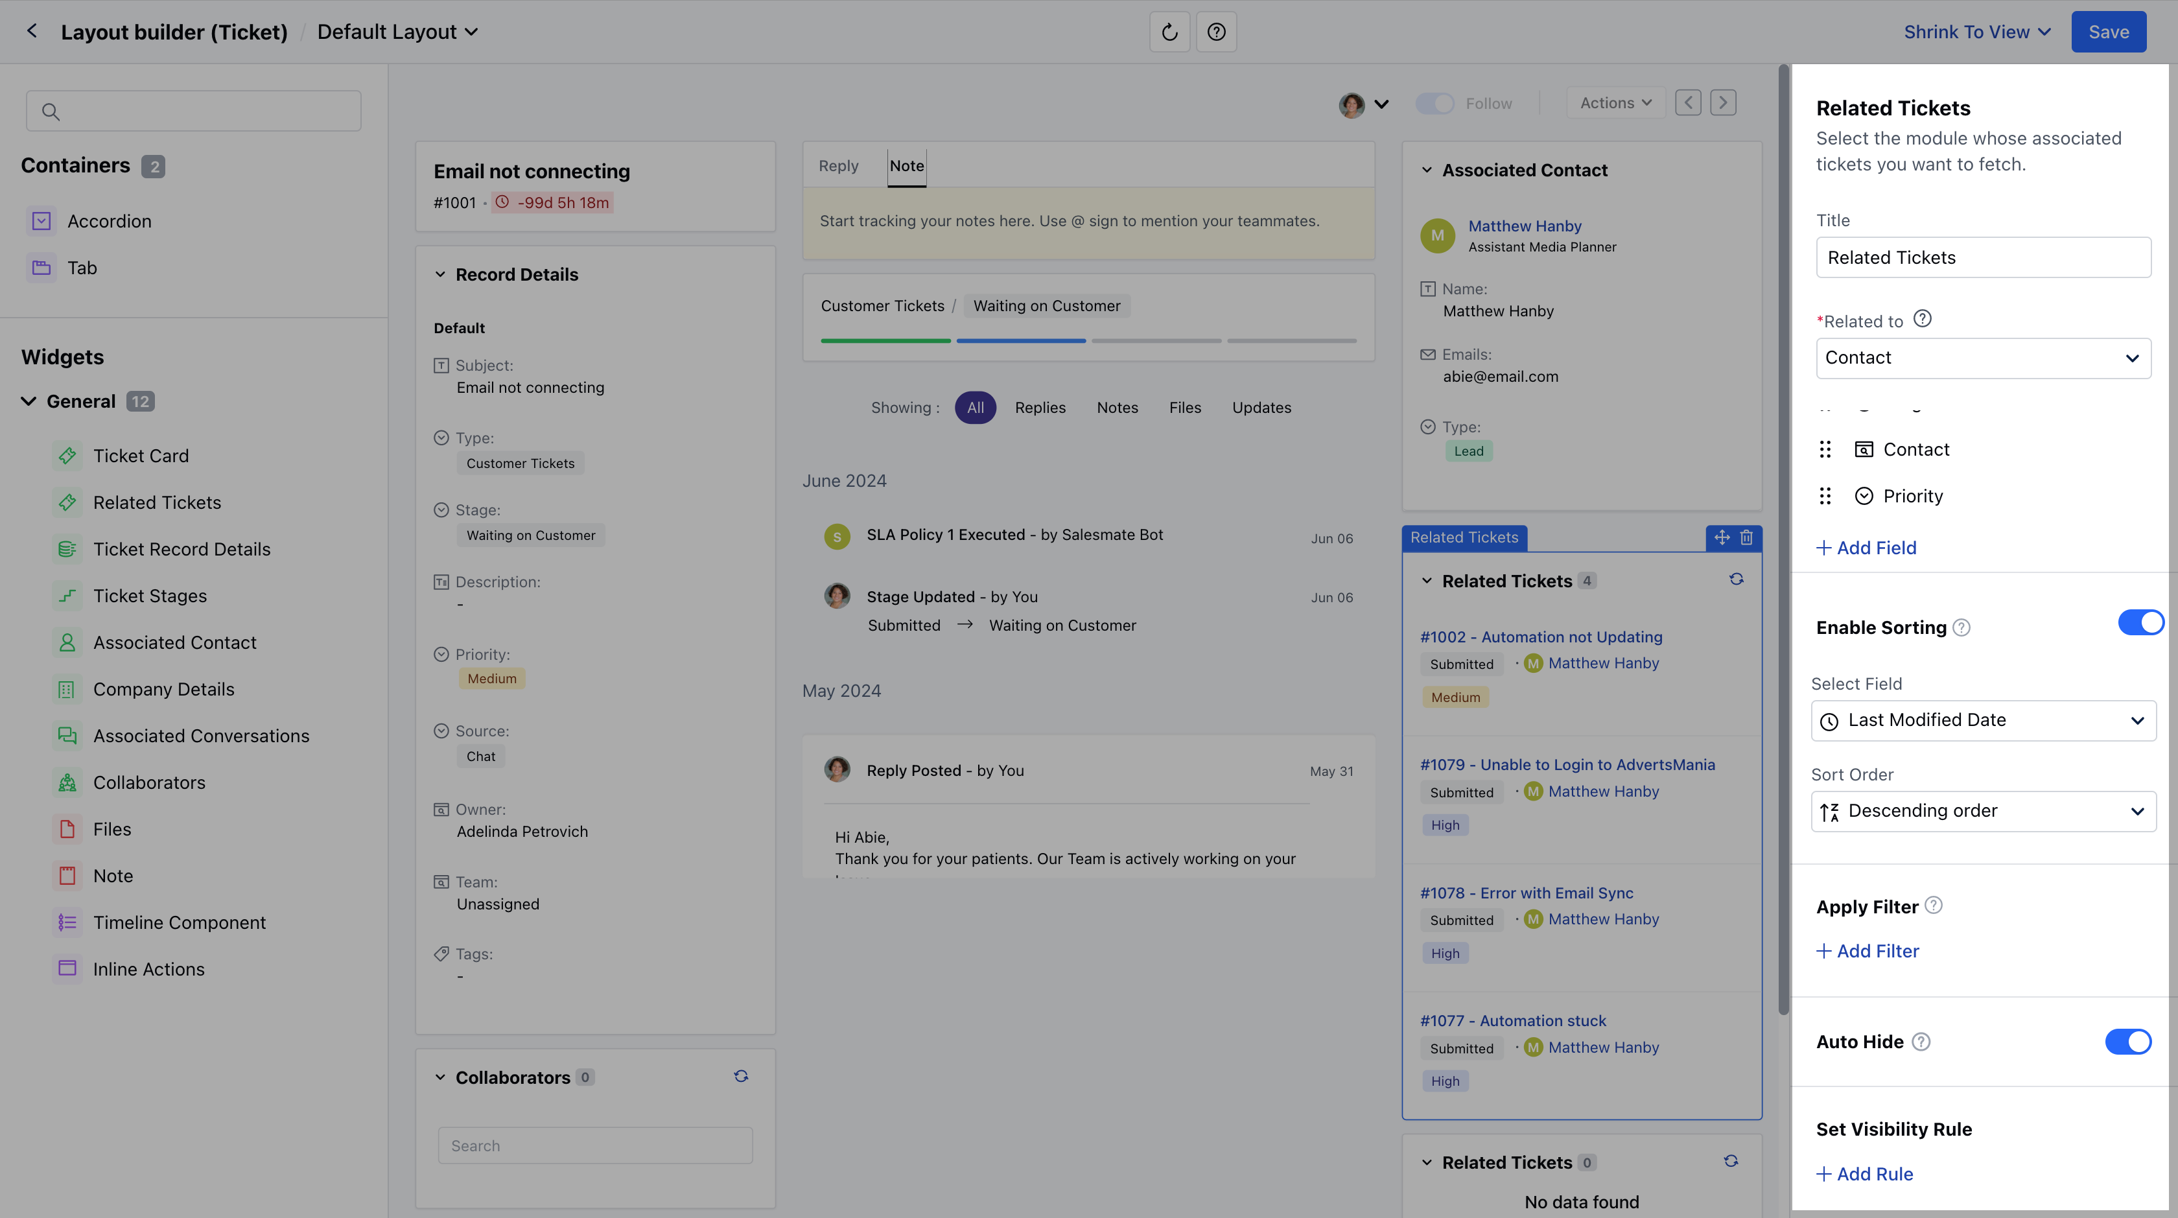Open the Related to Contact dropdown
The image size is (2178, 1218).
(x=1984, y=358)
